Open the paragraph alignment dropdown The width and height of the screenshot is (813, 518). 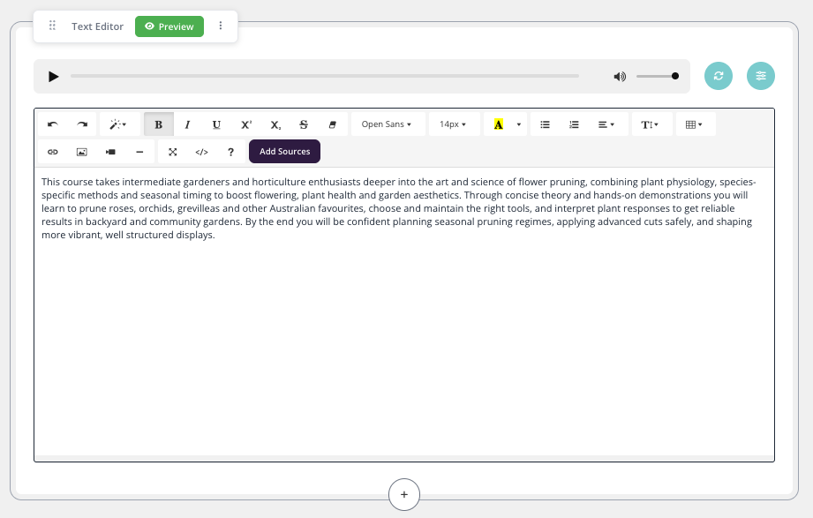(606, 124)
